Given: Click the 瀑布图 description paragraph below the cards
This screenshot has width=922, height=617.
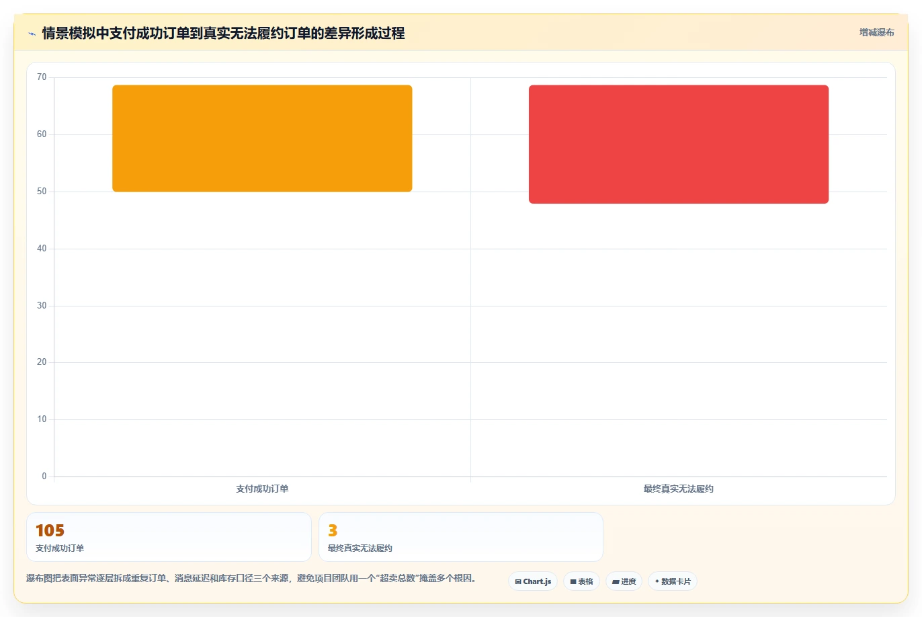Looking at the screenshot, I should click(x=252, y=578).
